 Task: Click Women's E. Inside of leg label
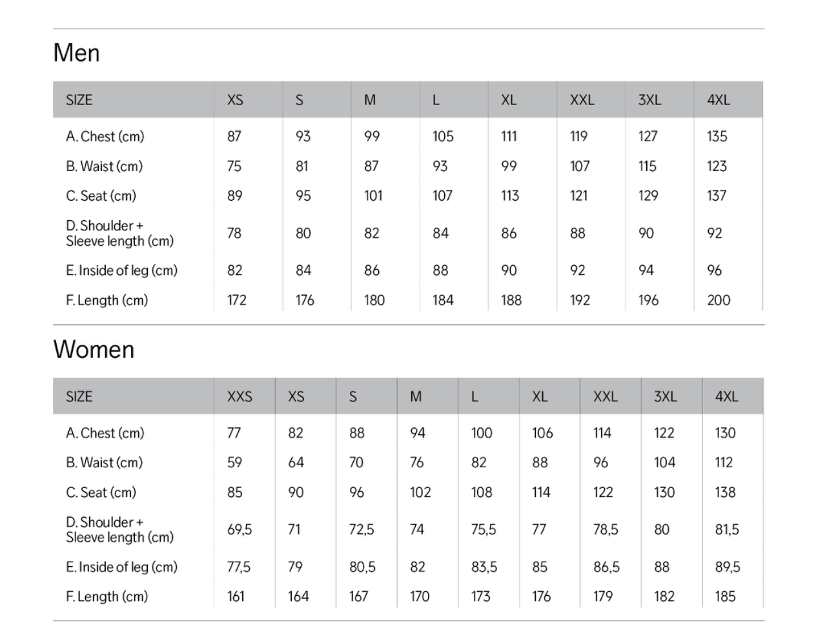pyautogui.click(x=122, y=567)
